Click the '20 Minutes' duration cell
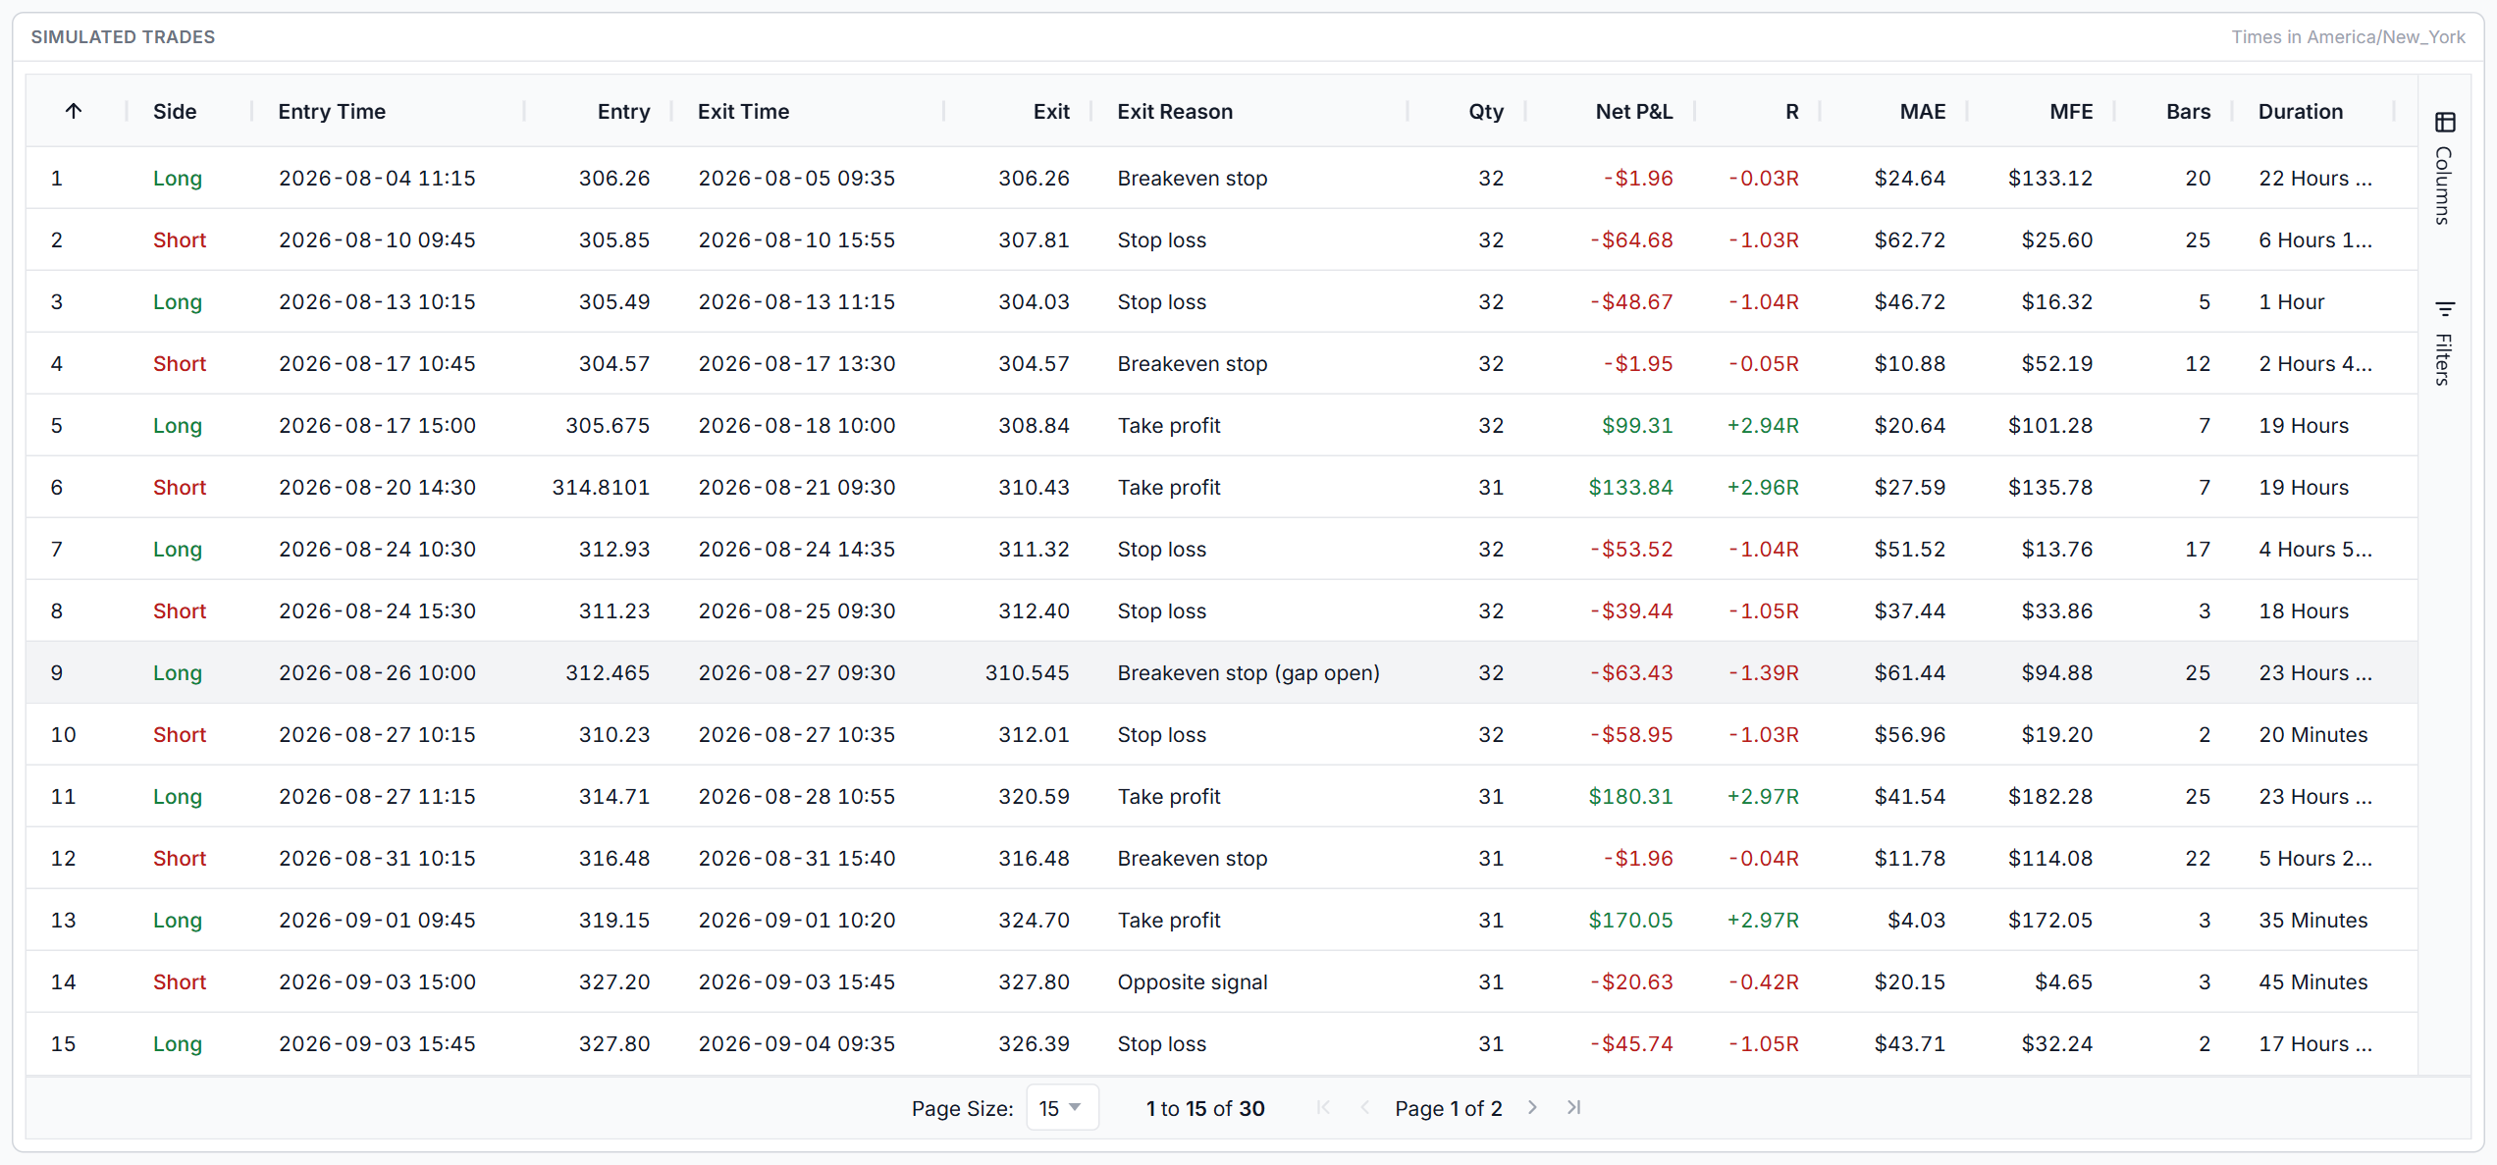Image resolution: width=2497 pixels, height=1165 pixels. 2312,735
